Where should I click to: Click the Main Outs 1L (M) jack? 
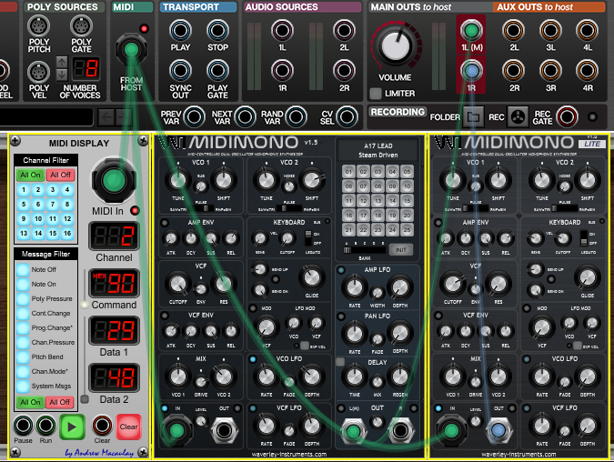(471, 31)
